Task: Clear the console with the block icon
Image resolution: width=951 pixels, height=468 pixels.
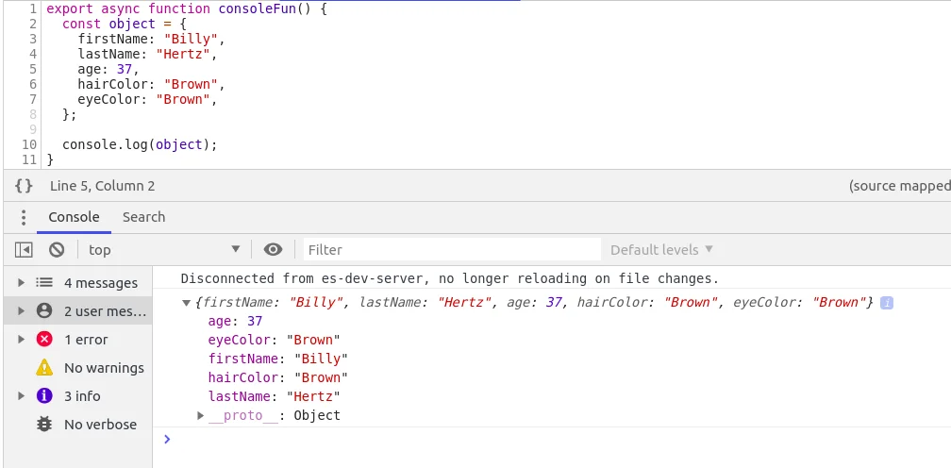Action: pyautogui.click(x=57, y=250)
